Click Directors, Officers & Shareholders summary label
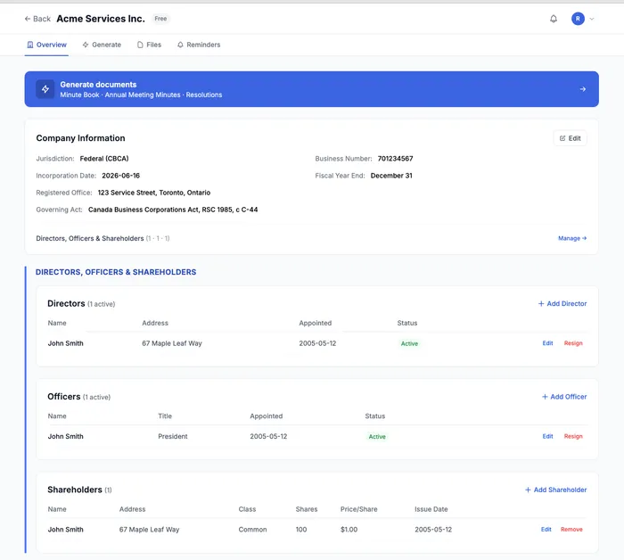 90,238
